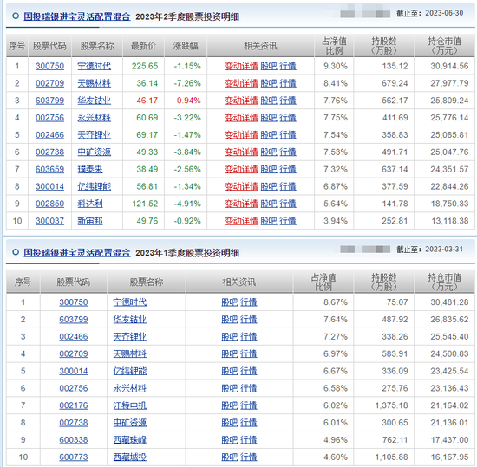This screenshot has height=467, width=477.
Task: Click the 占净值比例 header in the Q2 table
Action: (x=334, y=46)
